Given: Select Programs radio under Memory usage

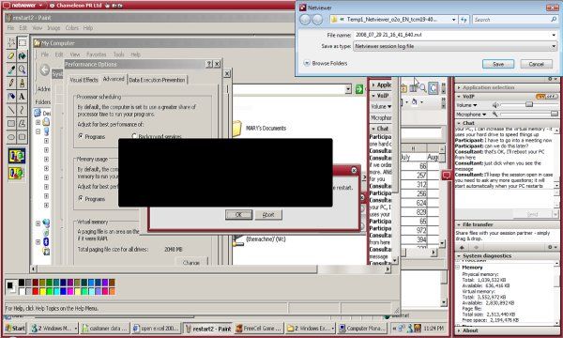Looking at the screenshot, I should click(x=81, y=198).
